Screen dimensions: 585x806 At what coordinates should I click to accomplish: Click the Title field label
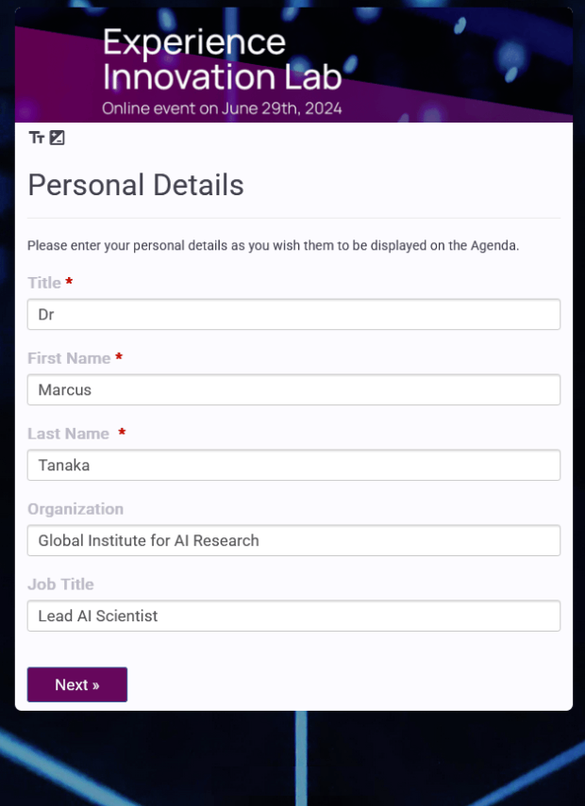tap(44, 283)
